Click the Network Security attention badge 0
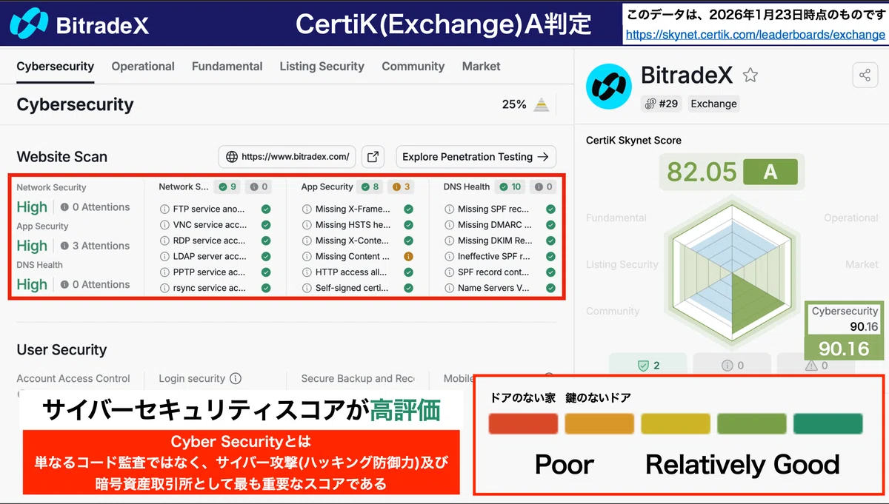Screen dimensions: 889x504 coord(258,187)
